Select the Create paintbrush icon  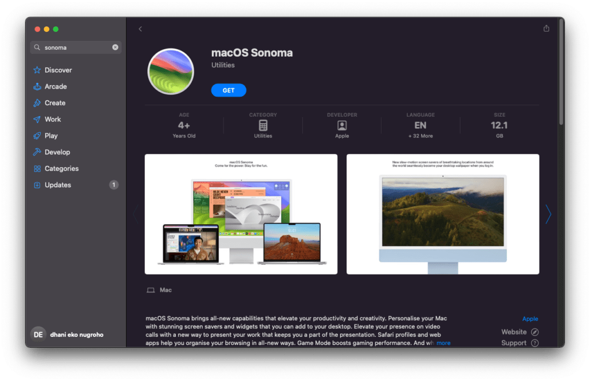pos(37,103)
